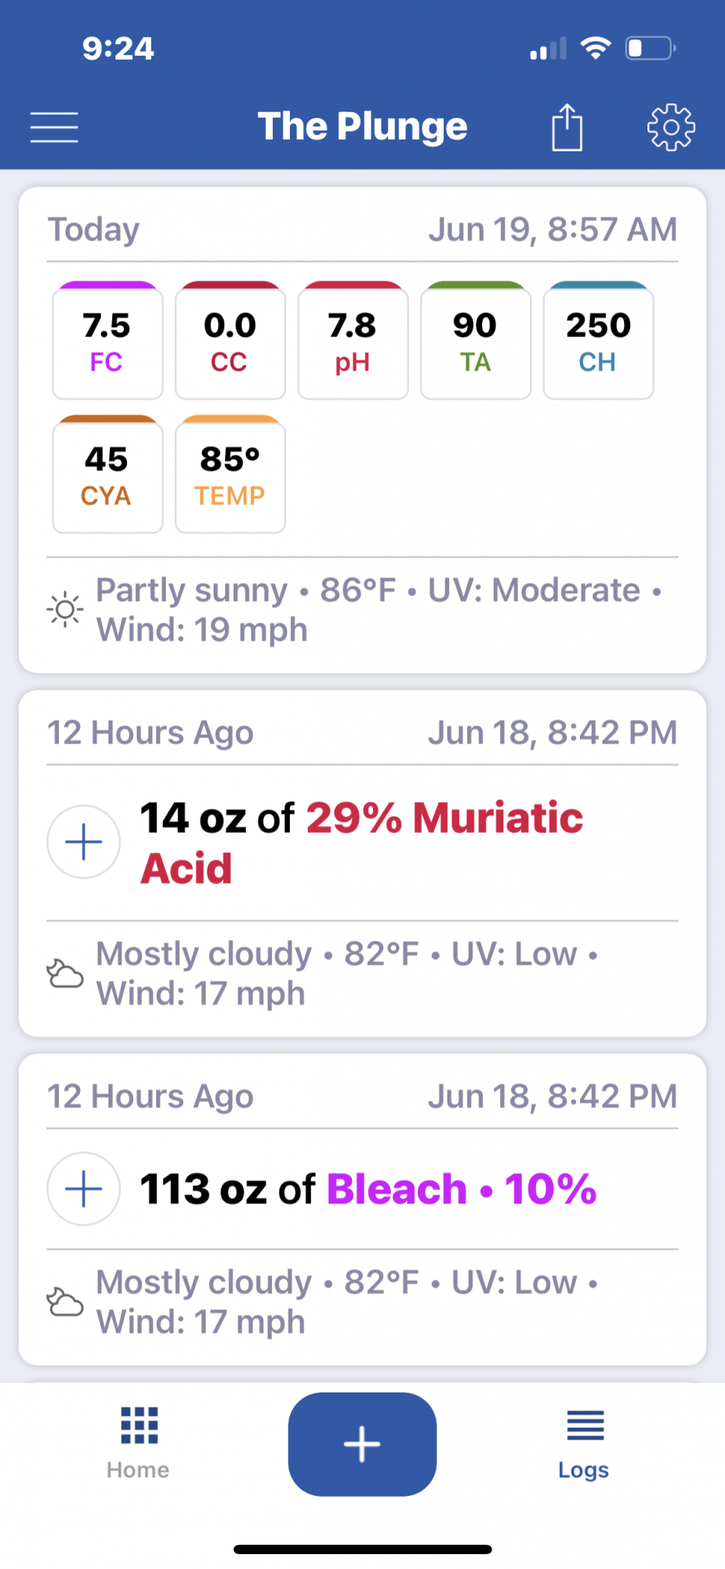Screen dimensions: 725x1569
Task: Select the 7.8 pH reading tile
Action: (353, 340)
